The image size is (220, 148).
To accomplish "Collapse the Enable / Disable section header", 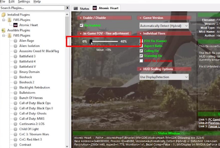I will click(x=104, y=18).
